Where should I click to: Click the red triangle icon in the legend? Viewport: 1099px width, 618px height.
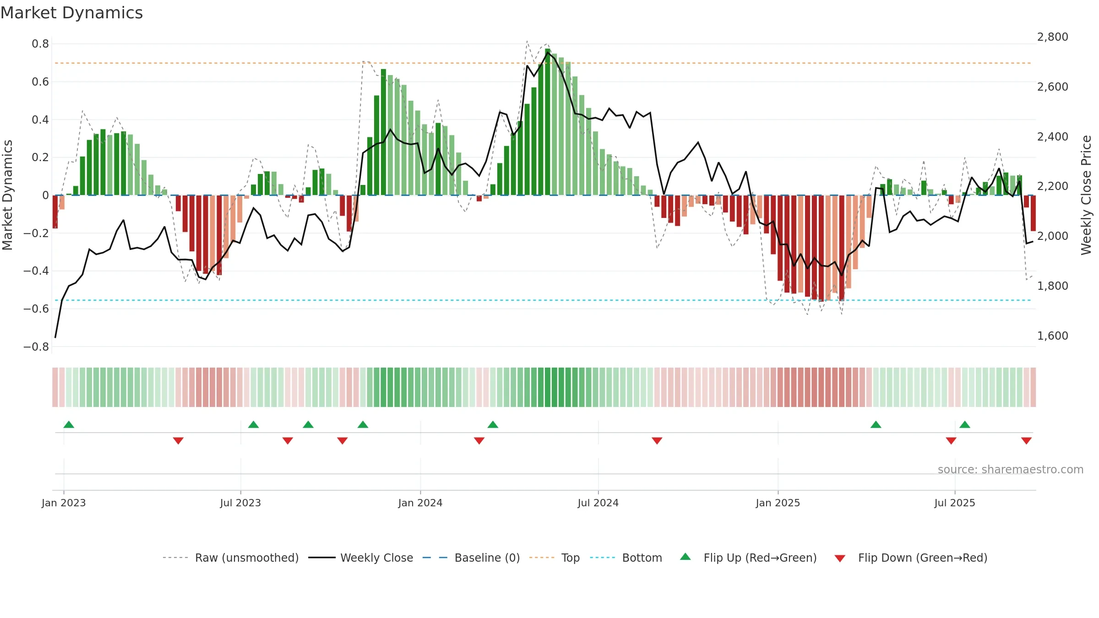[x=840, y=558]
